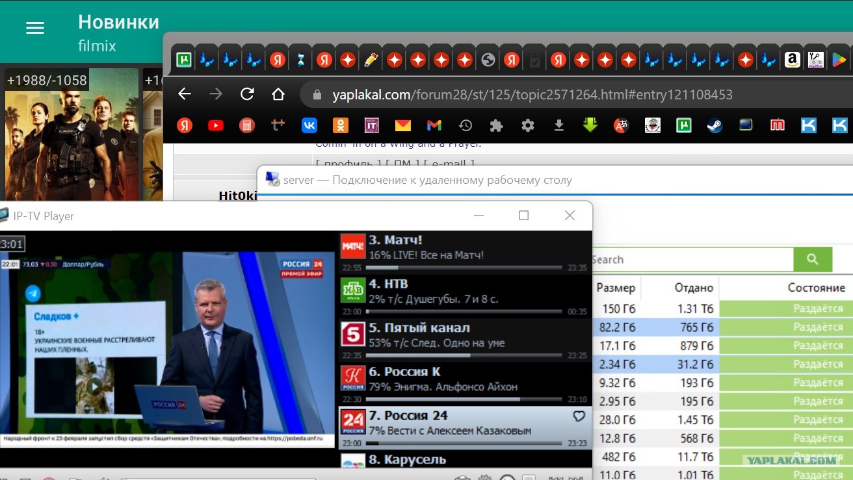Seek in the Пятый канал progress bar
The image size is (853, 480).
(x=464, y=356)
